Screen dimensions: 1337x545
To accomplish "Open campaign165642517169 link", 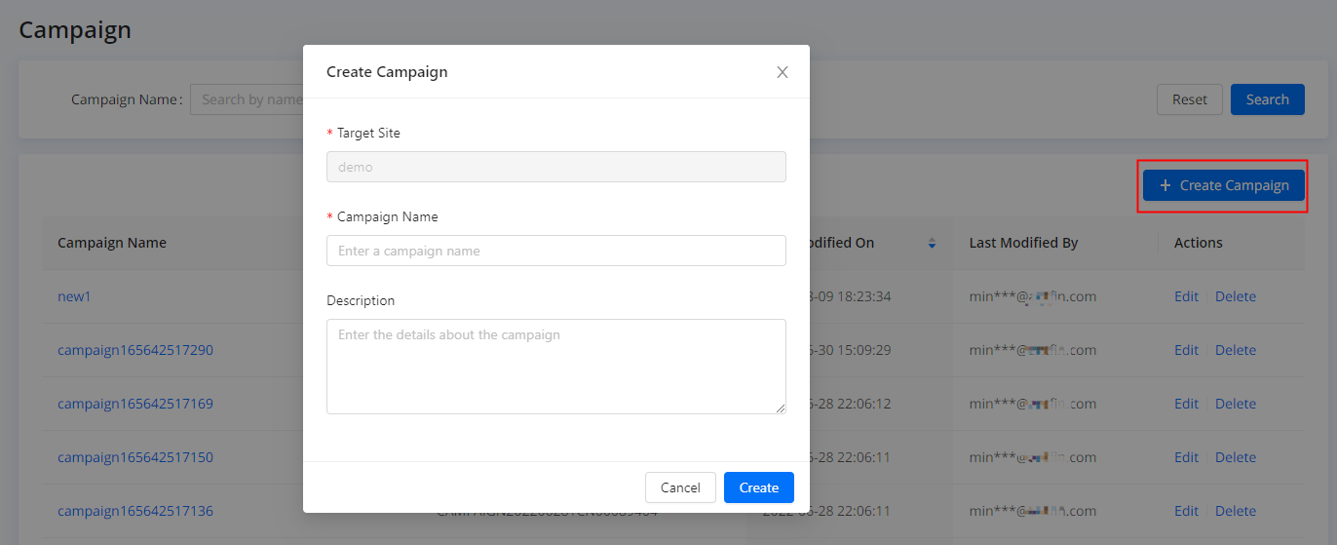I will coord(134,404).
